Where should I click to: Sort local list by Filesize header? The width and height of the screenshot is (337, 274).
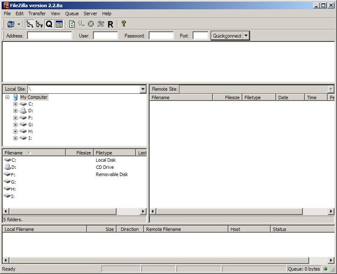pos(80,153)
